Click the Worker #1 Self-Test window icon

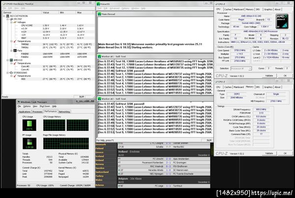pyautogui.click(x=99, y=56)
